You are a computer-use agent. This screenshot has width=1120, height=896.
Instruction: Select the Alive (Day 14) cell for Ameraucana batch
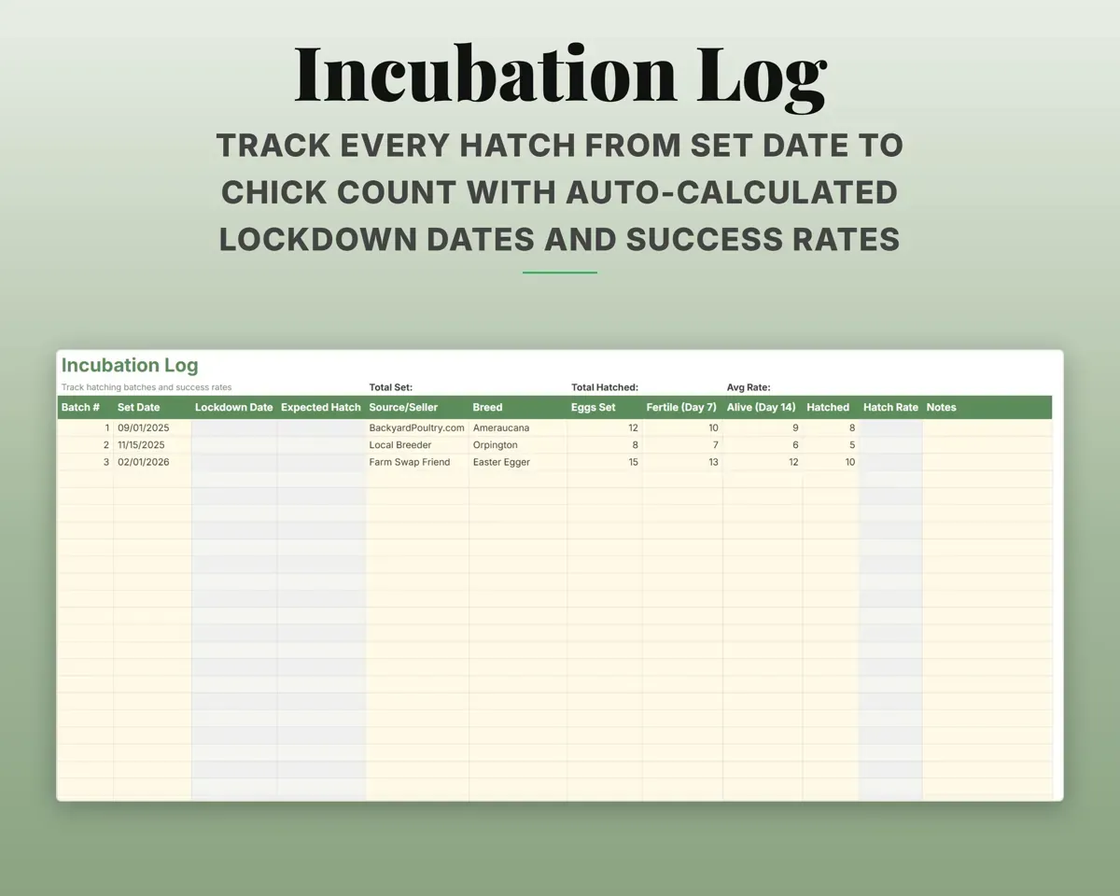pos(763,427)
